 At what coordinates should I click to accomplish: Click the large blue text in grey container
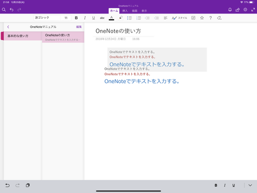[x=147, y=64]
